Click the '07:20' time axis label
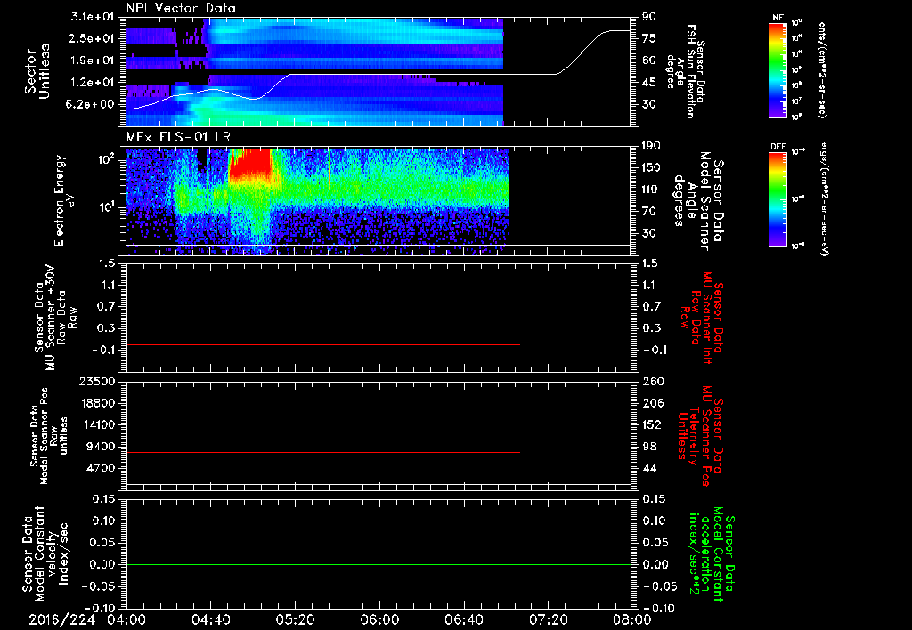The width and height of the screenshot is (912, 630). click(548, 619)
